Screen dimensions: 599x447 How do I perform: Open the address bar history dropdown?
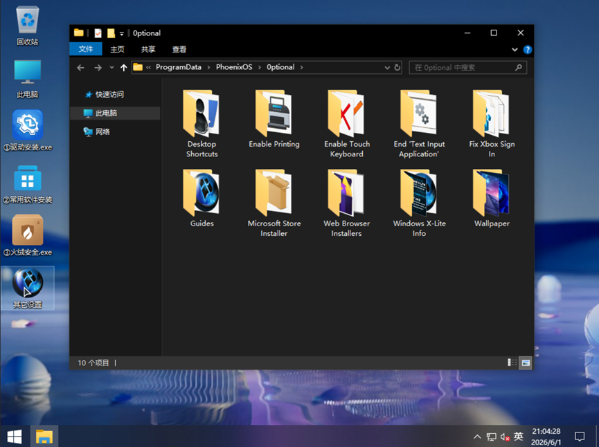[387, 68]
